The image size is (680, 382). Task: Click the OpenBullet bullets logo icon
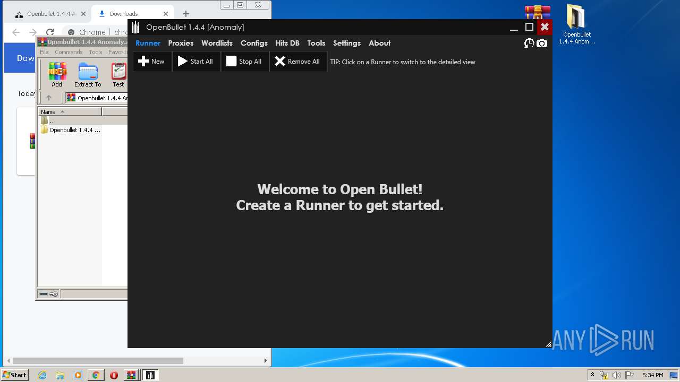pyautogui.click(x=135, y=27)
